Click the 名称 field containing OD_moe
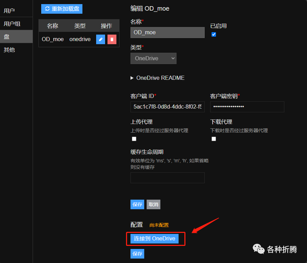Screen dimensions: 307x263 168,33
